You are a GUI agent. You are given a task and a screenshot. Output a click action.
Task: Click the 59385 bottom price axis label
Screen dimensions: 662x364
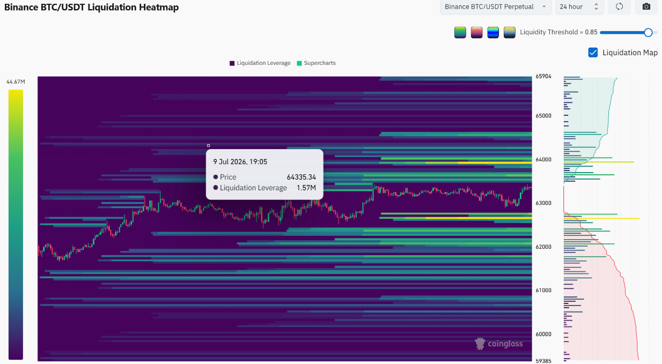click(543, 361)
